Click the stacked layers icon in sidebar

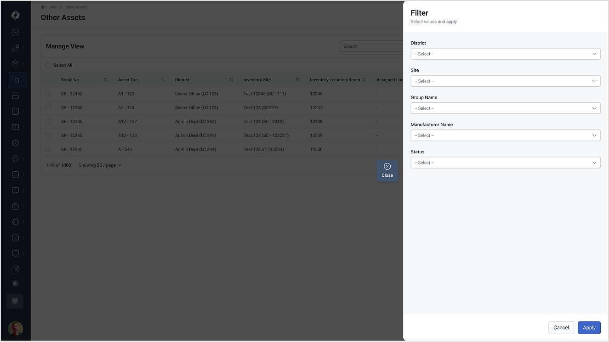(16, 64)
